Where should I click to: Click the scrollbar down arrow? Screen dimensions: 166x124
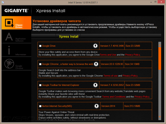(160, 117)
